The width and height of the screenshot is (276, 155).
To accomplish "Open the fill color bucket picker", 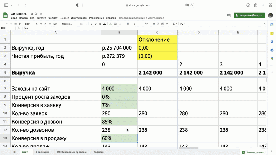I will pyautogui.click(x=111, y=24).
